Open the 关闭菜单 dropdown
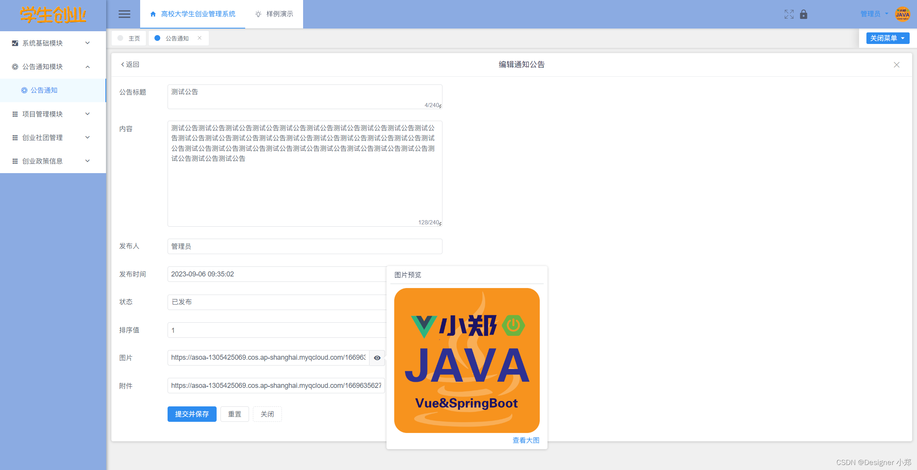The width and height of the screenshot is (917, 470). [x=887, y=38]
